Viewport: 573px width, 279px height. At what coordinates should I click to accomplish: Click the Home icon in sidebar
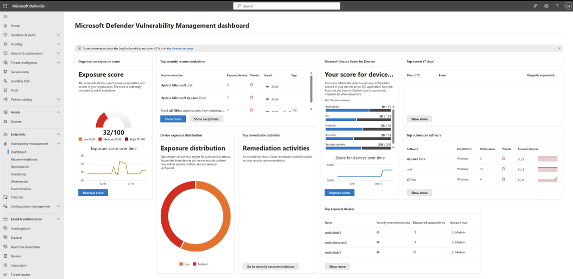[x=5, y=25]
